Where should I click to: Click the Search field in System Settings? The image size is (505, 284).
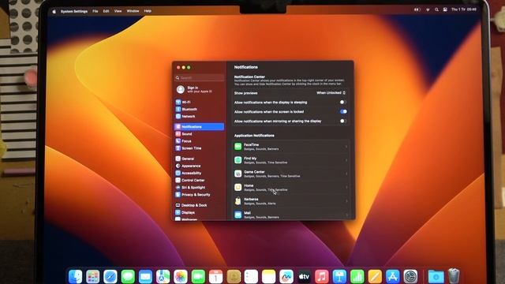200,77
